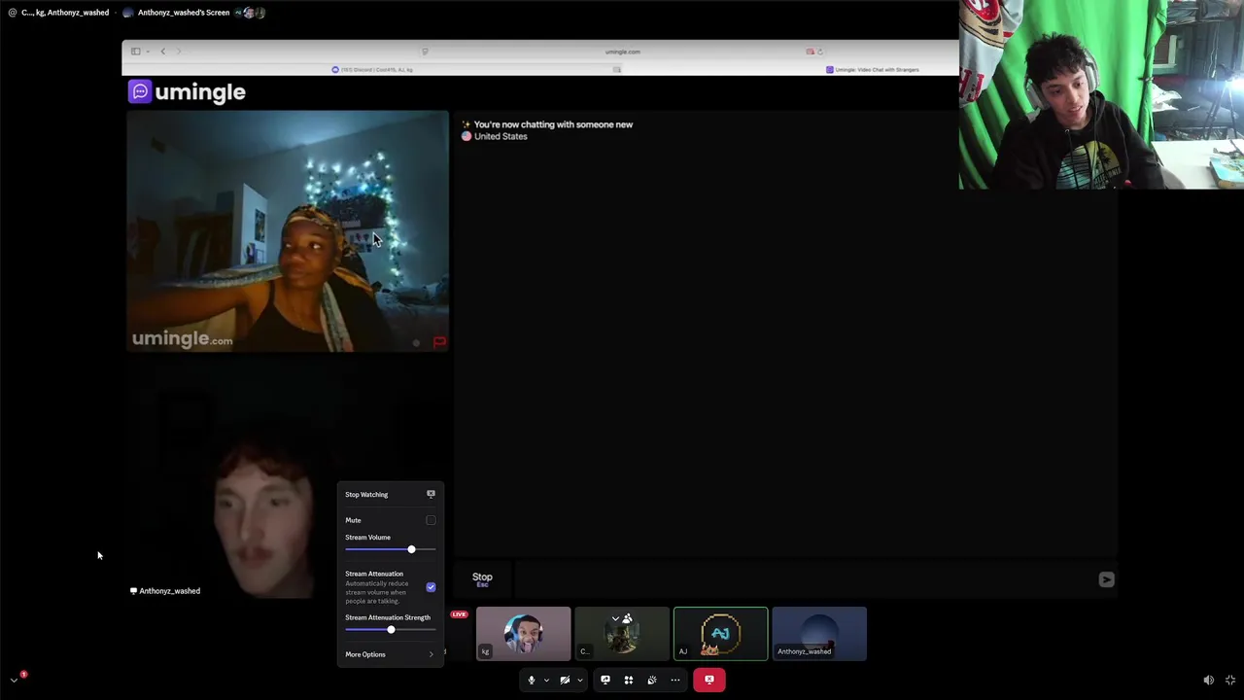The image size is (1244, 700).
Task: Click the United States country label
Action: 501,137
